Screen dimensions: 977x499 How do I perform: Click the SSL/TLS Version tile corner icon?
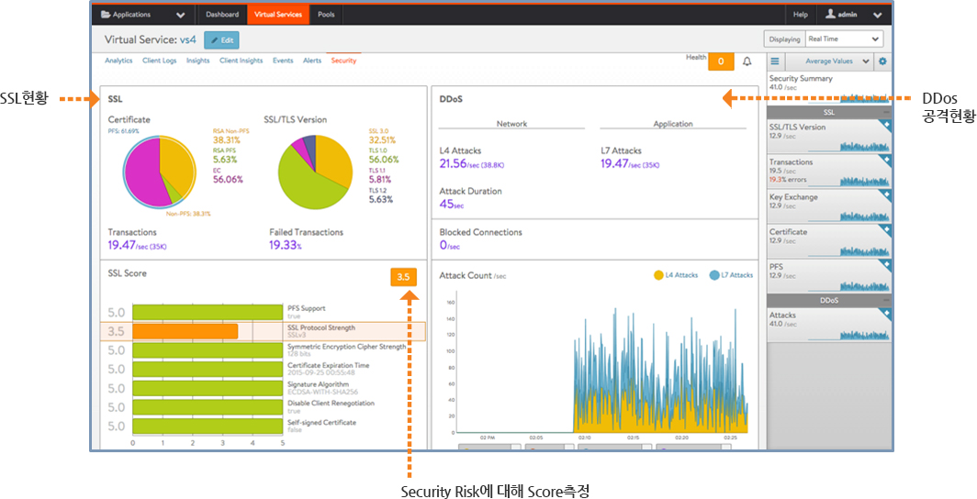point(887,124)
